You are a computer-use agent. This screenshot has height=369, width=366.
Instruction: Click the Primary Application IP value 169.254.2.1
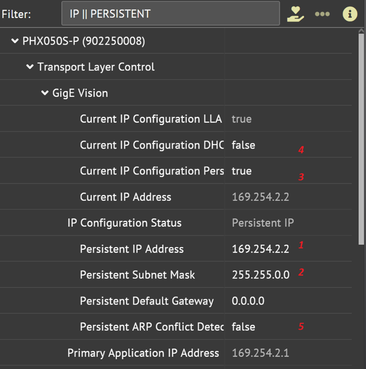click(x=260, y=353)
